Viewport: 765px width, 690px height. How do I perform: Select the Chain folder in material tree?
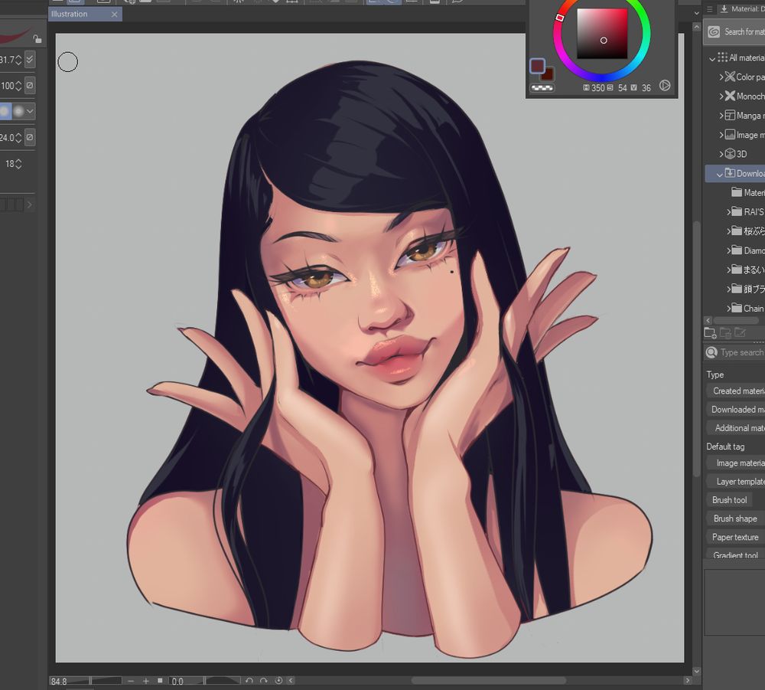pos(747,308)
